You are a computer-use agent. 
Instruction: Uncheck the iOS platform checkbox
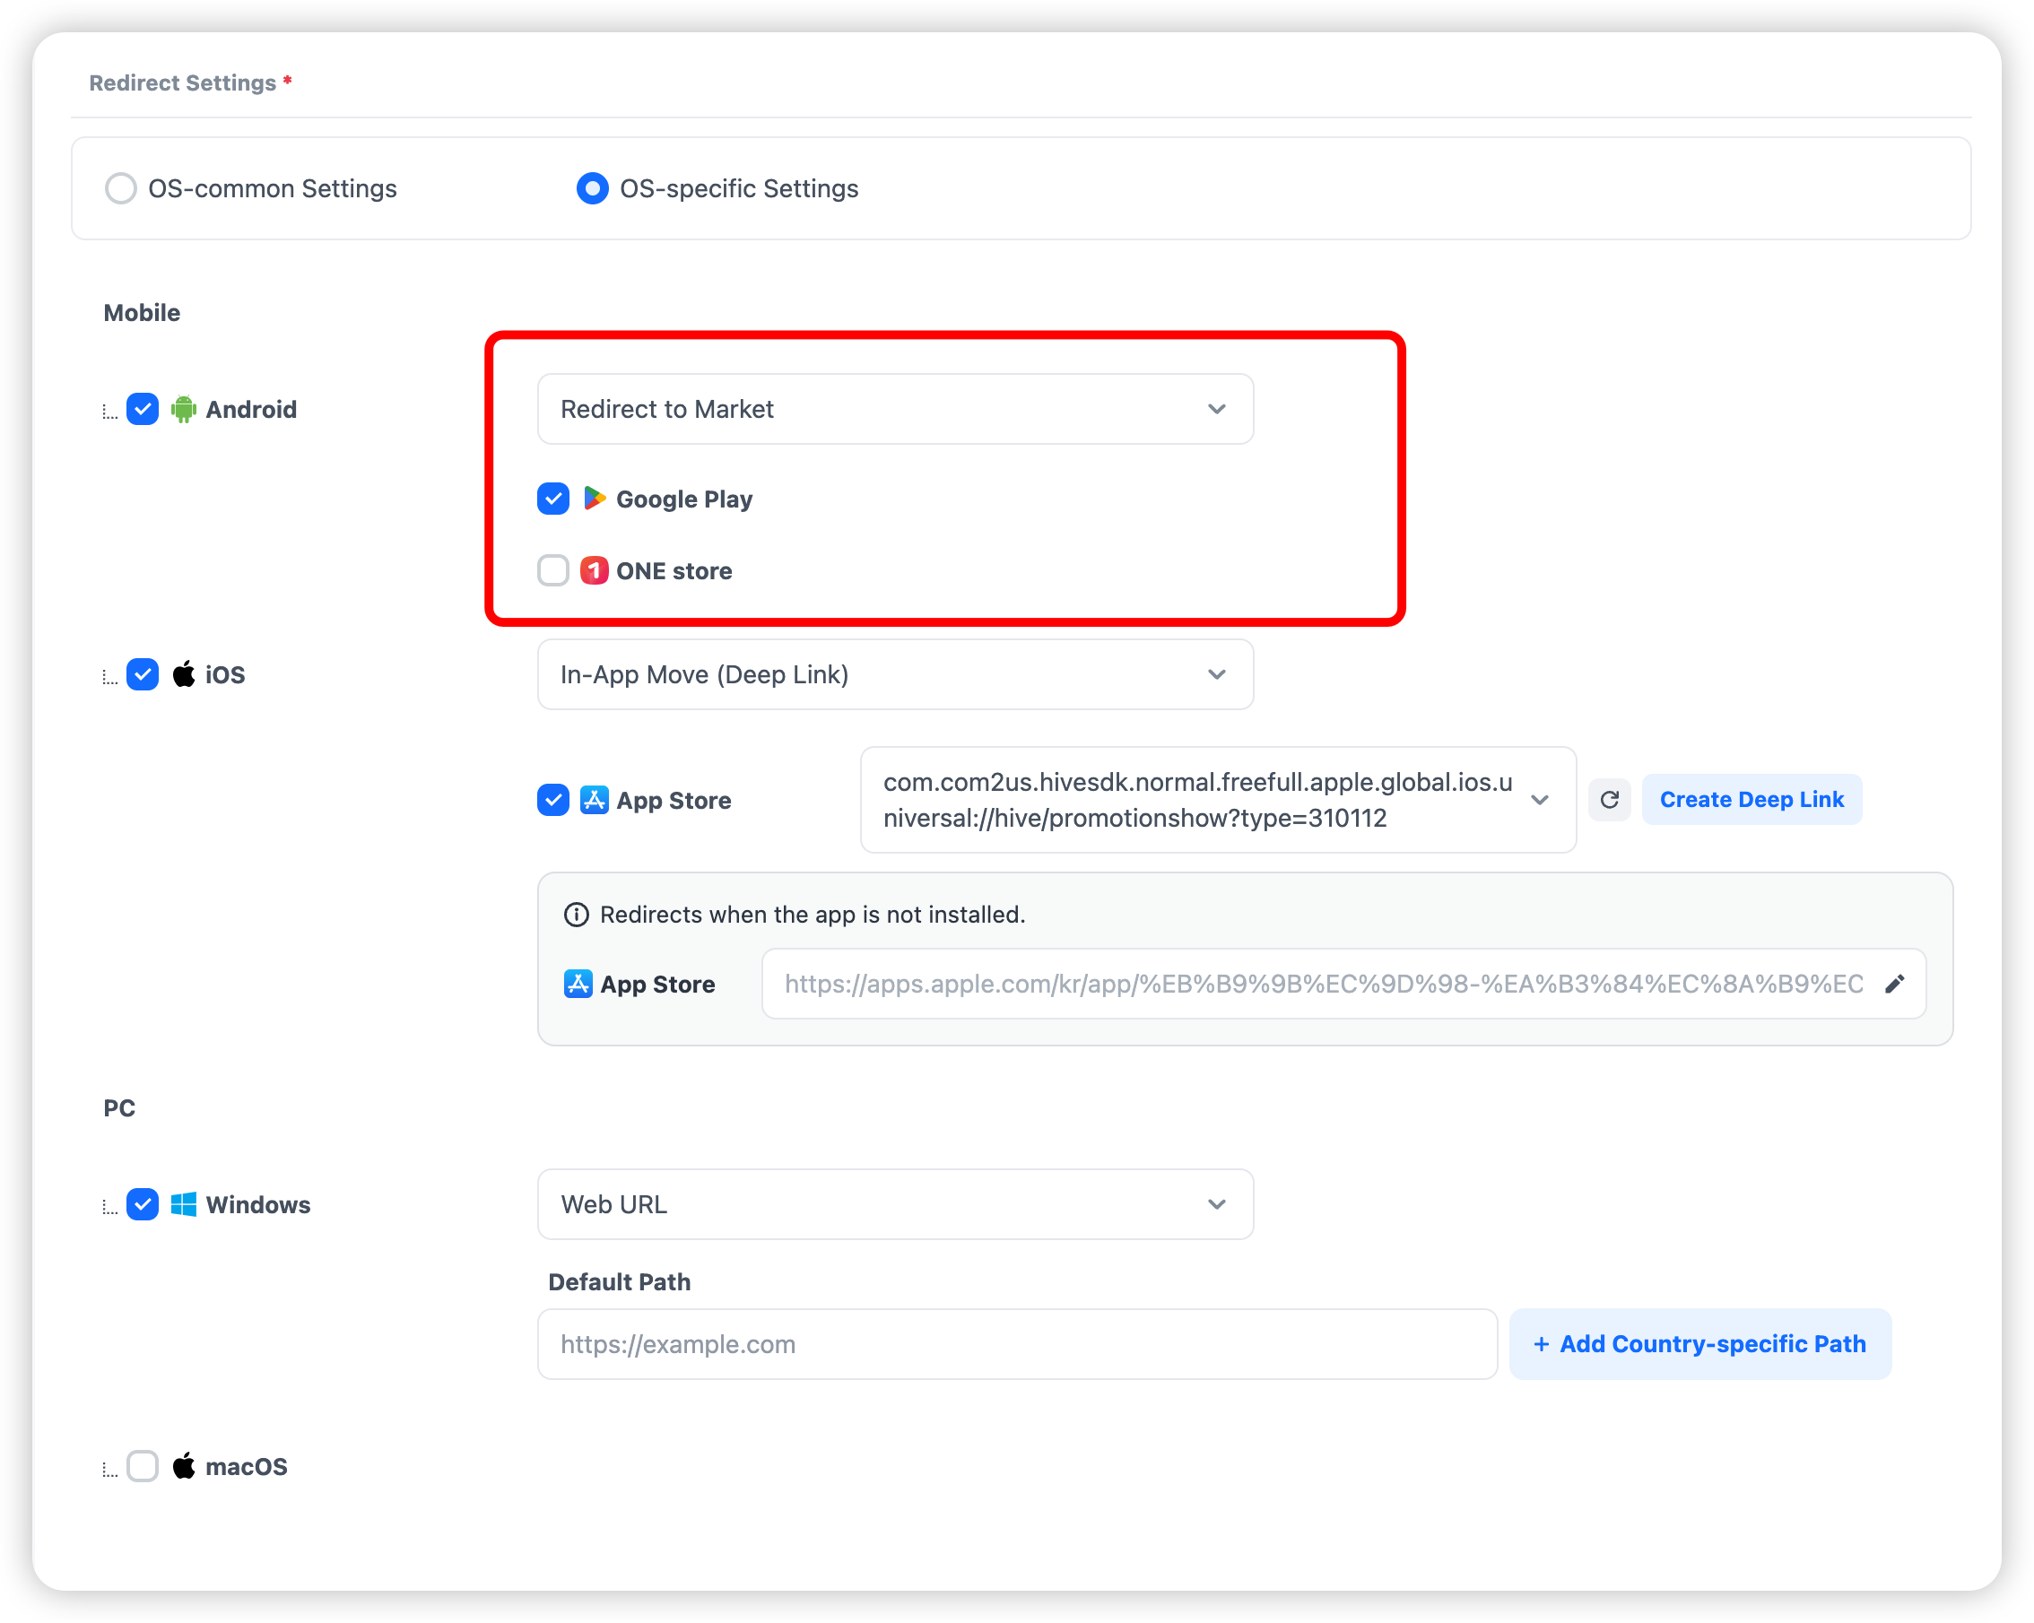pyautogui.click(x=143, y=674)
